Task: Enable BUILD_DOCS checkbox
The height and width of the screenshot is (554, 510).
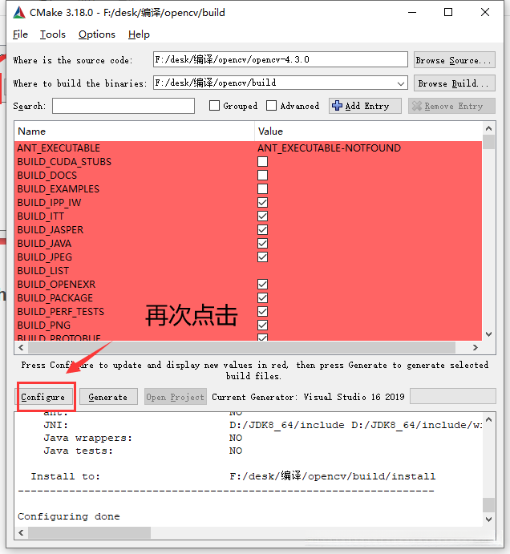Action: pos(262,176)
